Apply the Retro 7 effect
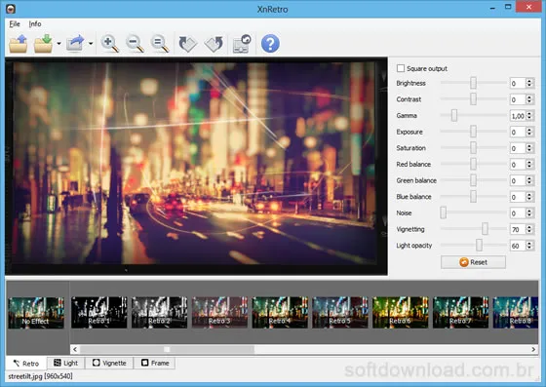 click(460, 313)
